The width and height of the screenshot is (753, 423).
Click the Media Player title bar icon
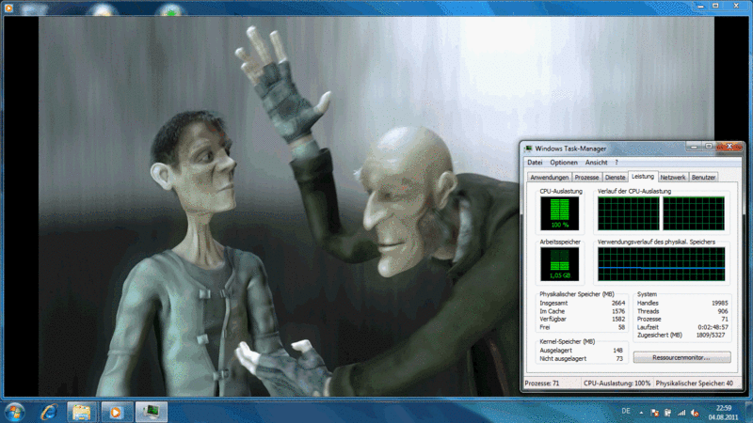click(x=8, y=8)
